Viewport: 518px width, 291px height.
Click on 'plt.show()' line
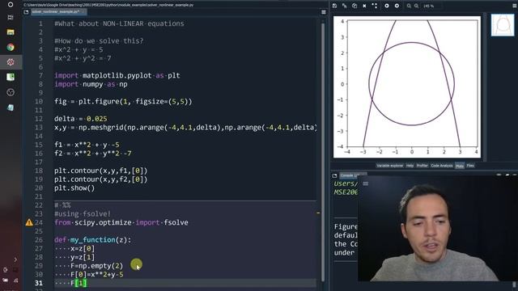click(x=74, y=188)
